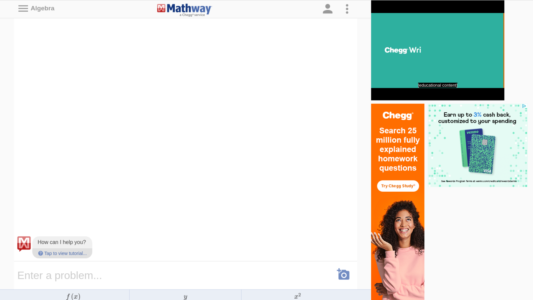Click the How can I help you chat bubble

62,242
